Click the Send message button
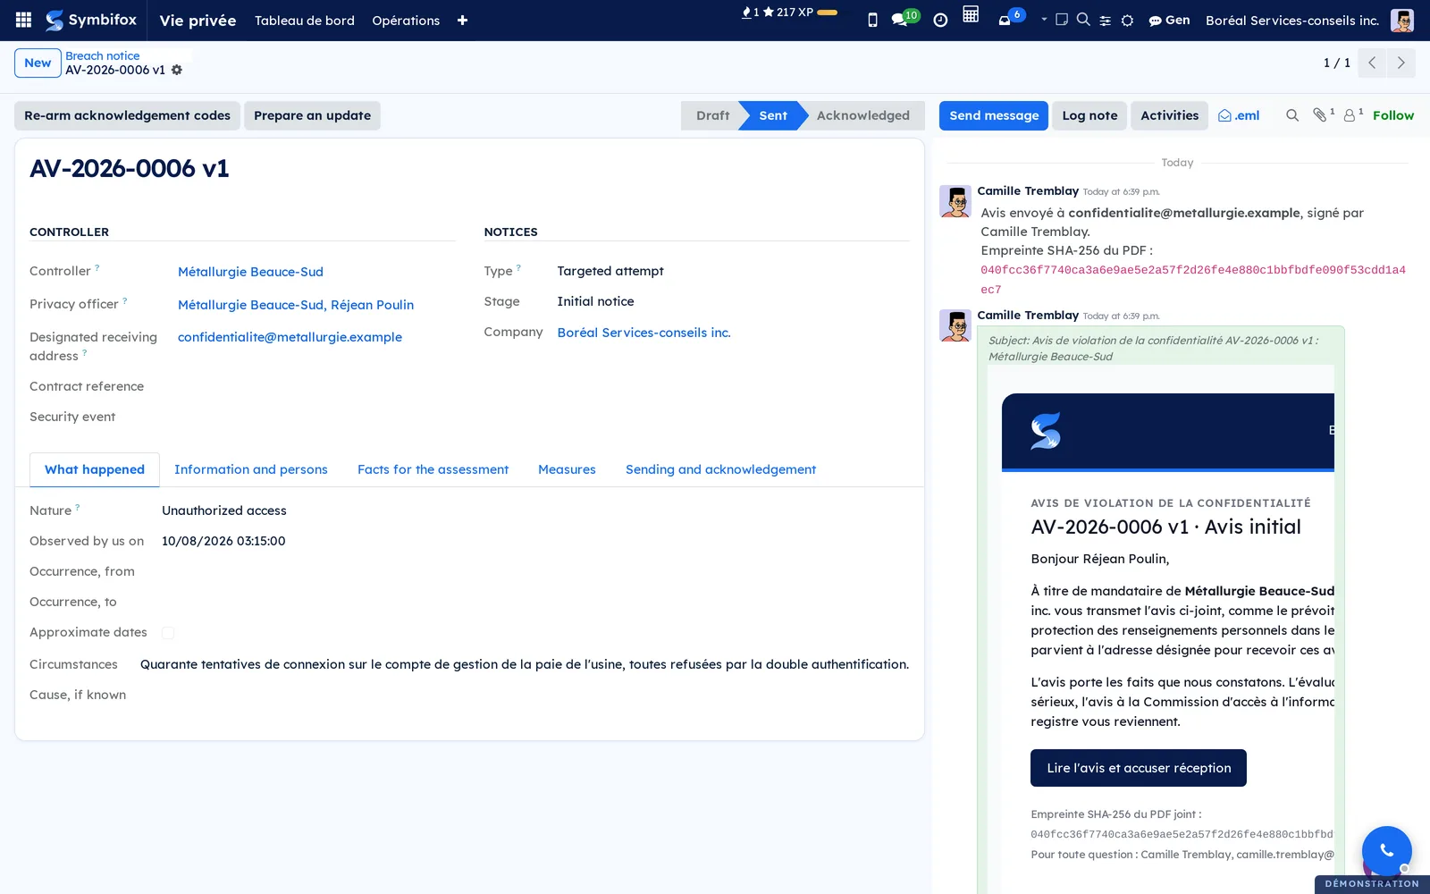Image resolution: width=1430 pixels, height=894 pixels. pyautogui.click(x=994, y=115)
